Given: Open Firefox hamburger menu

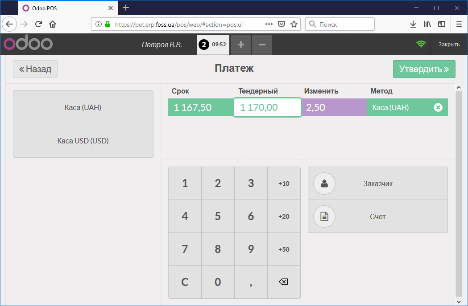Looking at the screenshot, I should tap(459, 24).
